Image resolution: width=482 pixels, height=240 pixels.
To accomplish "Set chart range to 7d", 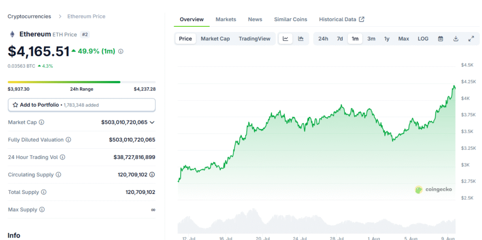I will pyautogui.click(x=340, y=39).
